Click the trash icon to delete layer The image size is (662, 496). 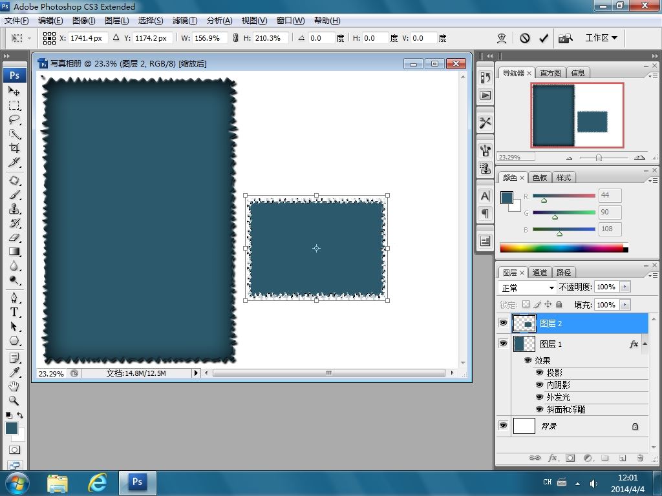coord(640,458)
